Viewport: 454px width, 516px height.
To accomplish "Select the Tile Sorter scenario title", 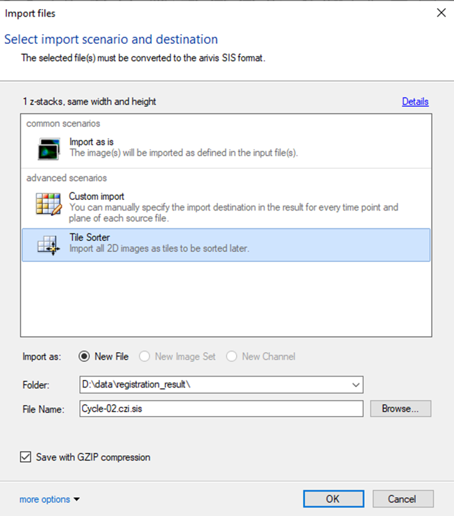I will pos(90,238).
